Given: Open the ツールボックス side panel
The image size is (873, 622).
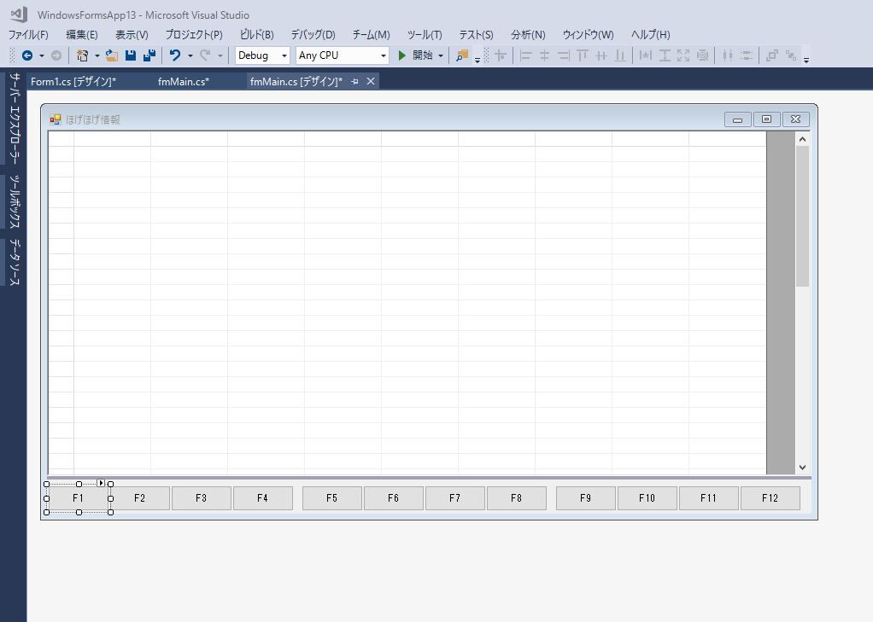Looking at the screenshot, I should coord(15,201).
